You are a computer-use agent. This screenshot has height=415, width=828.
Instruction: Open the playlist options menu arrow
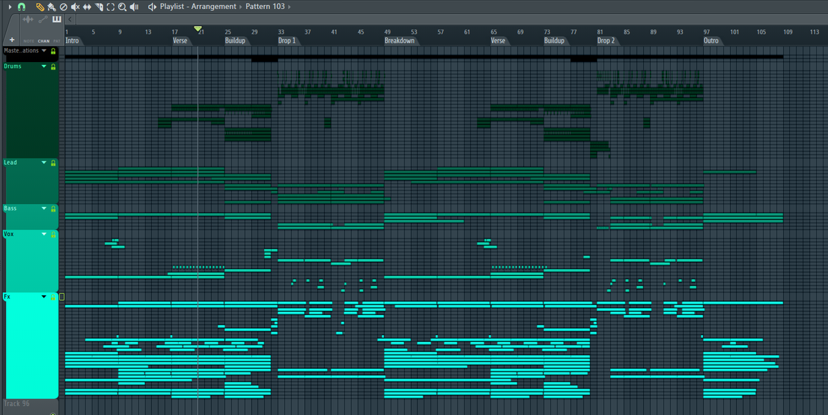[10, 7]
